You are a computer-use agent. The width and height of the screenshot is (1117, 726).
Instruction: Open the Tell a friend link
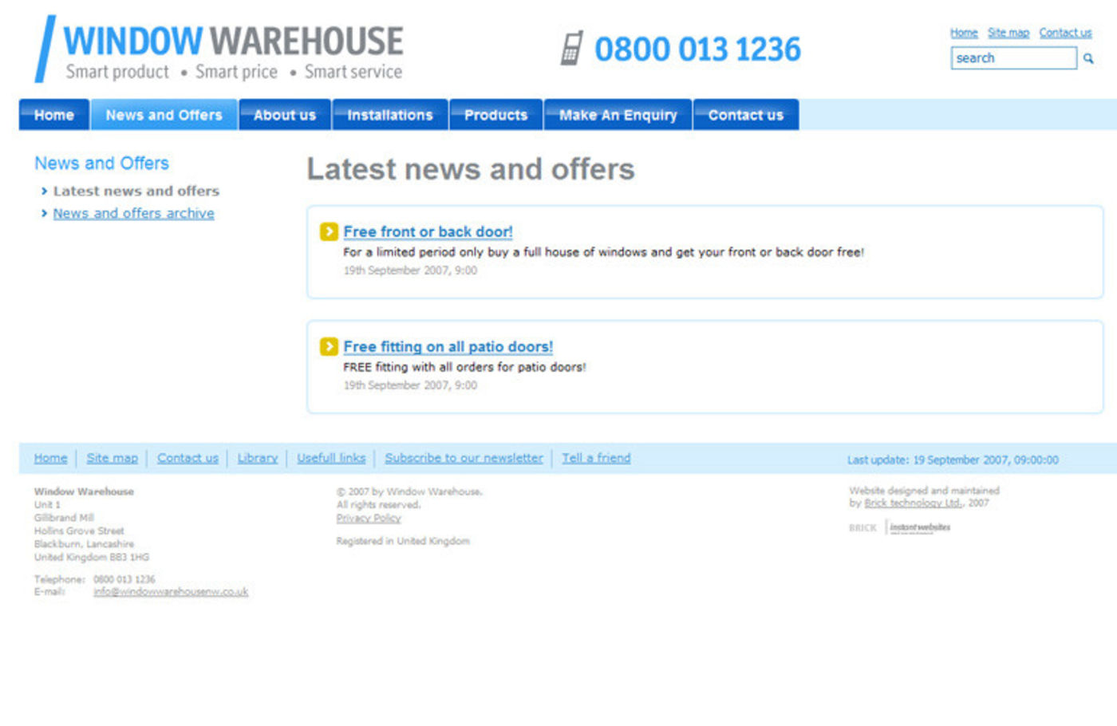[596, 458]
